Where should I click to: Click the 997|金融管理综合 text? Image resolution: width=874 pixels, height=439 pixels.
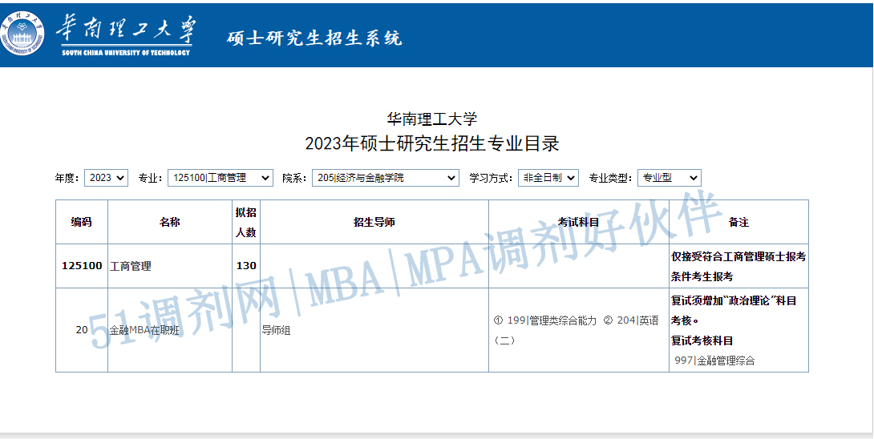point(714,360)
